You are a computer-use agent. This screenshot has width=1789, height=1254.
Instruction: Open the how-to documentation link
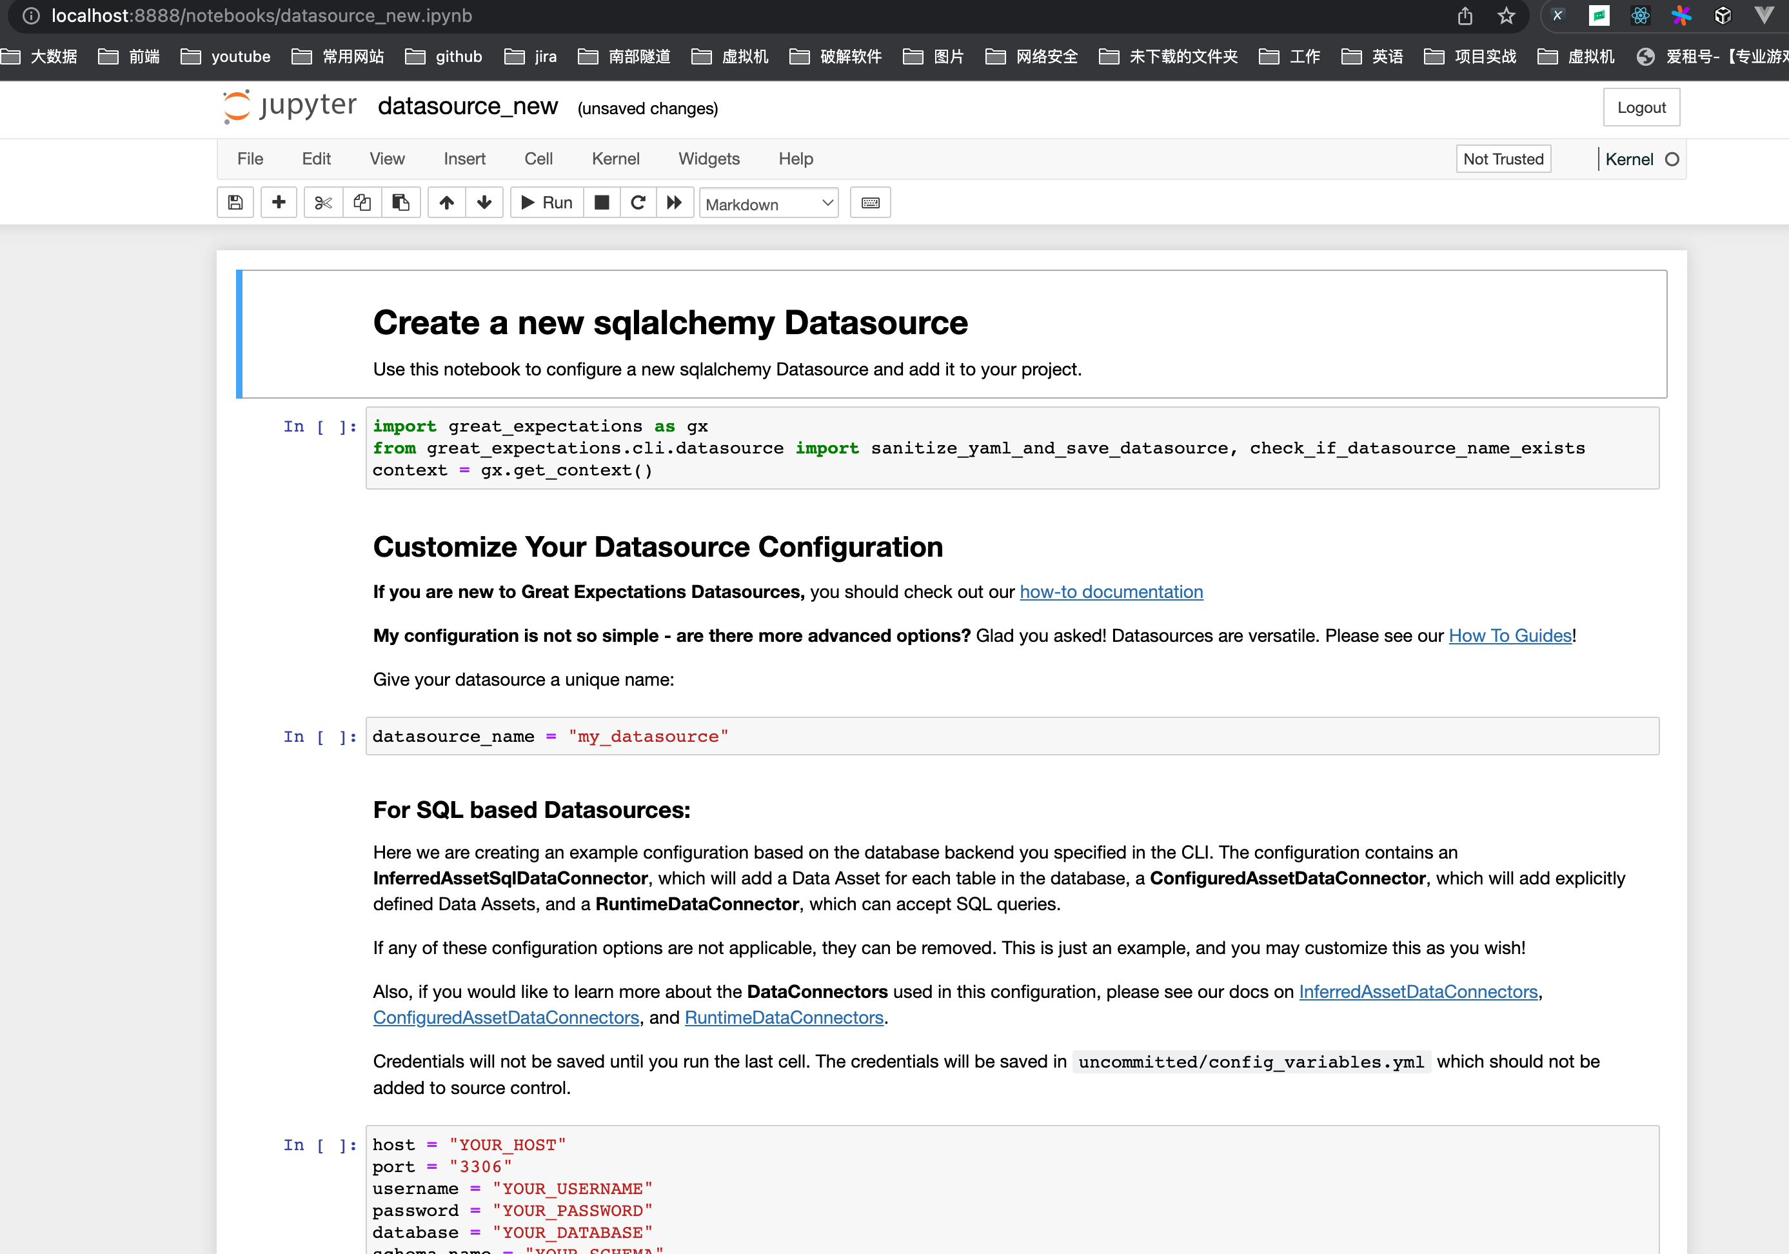coord(1111,592)
